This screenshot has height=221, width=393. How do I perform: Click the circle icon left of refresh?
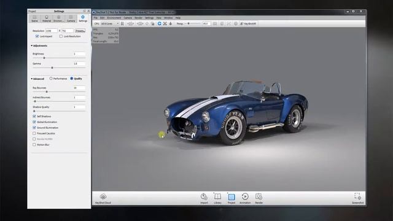point(147,23)
